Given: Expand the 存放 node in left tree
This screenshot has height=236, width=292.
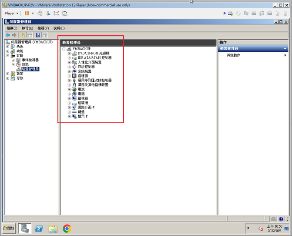Looking at the screenshot, I should 8,78.
